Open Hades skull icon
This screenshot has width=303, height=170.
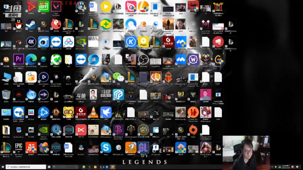pyautogui.click(x=206, y=59)
